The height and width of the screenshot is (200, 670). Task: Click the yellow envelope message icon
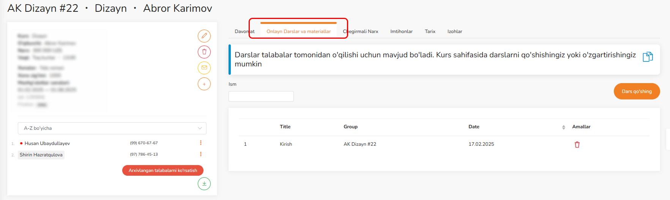coord(204,68)
